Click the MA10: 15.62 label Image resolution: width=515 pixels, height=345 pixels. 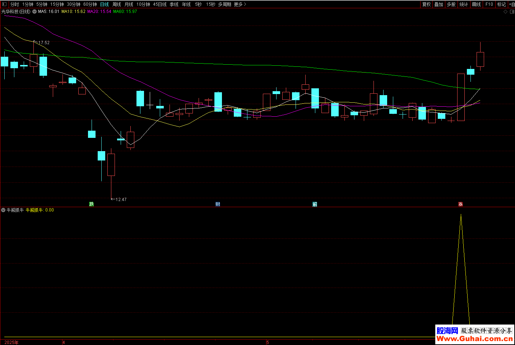[73, 11]
